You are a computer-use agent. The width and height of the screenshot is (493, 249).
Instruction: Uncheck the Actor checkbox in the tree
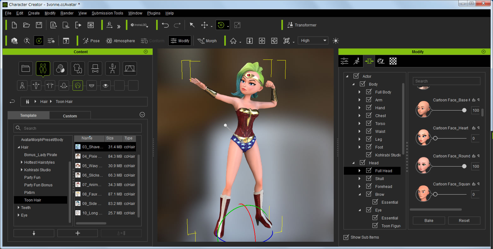356,76
